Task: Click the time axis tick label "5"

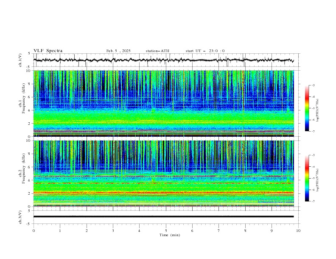Action: click(x=166, y=231)
